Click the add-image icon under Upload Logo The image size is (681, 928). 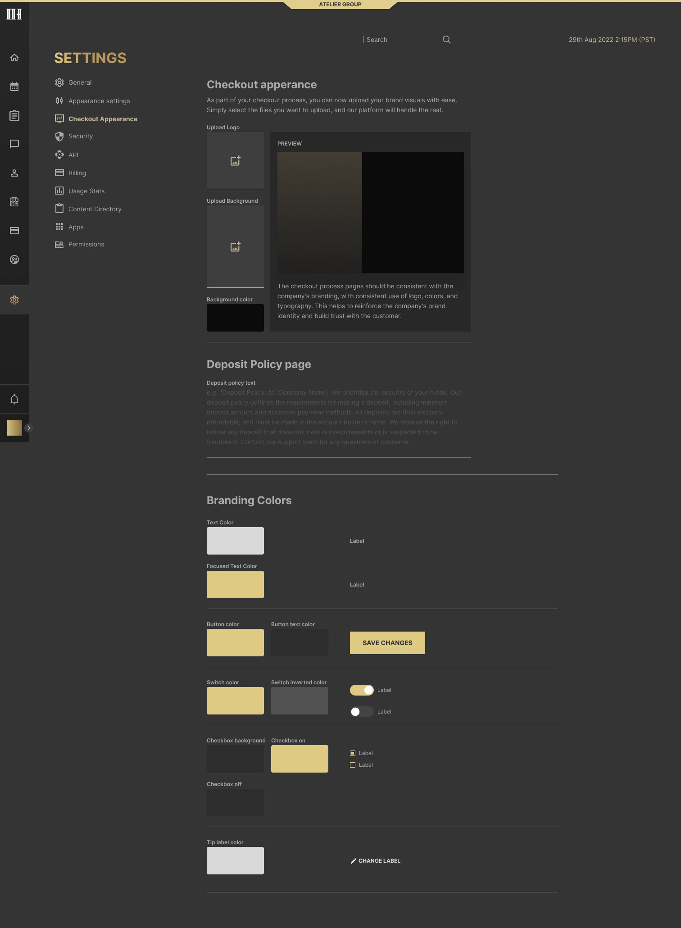pos(236,161)
